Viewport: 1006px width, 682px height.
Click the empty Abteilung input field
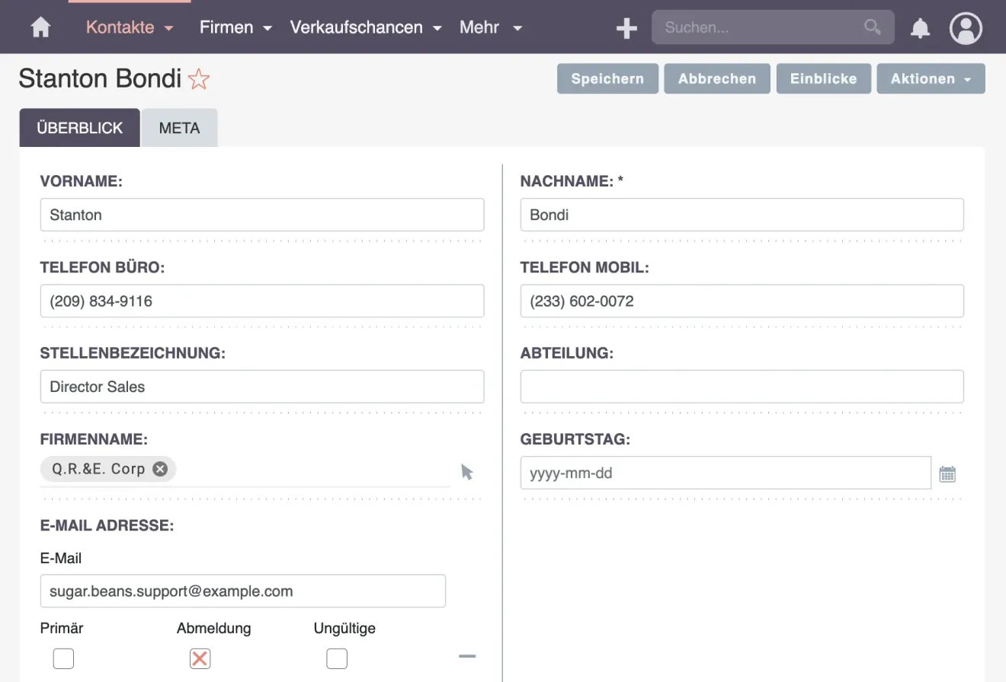742,387
